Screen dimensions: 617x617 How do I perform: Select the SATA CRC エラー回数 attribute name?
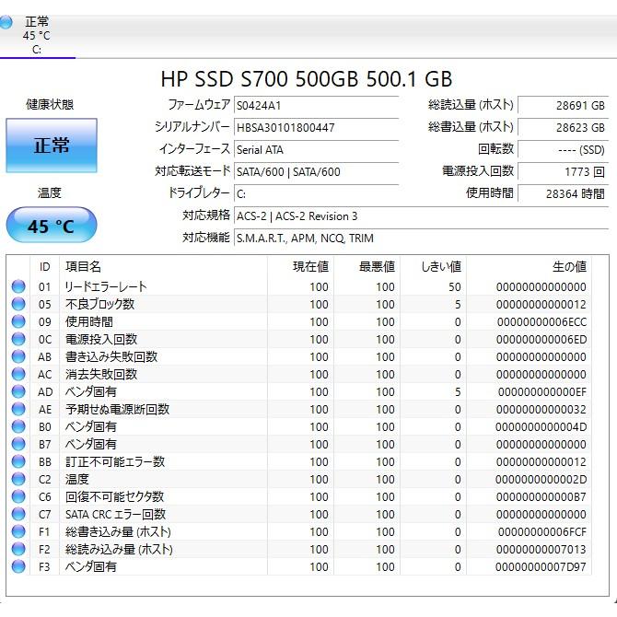(115, 514)
